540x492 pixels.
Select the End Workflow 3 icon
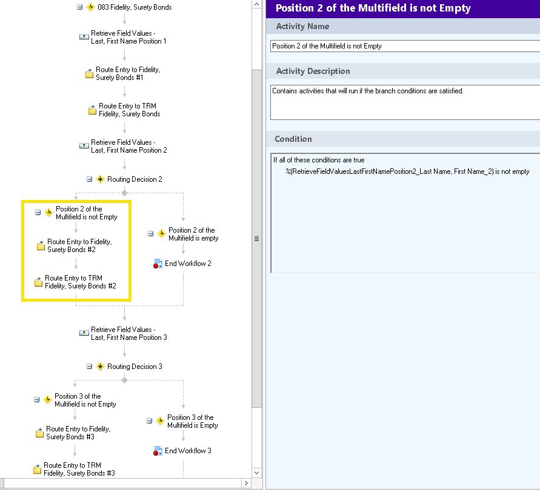click(158, 451)
